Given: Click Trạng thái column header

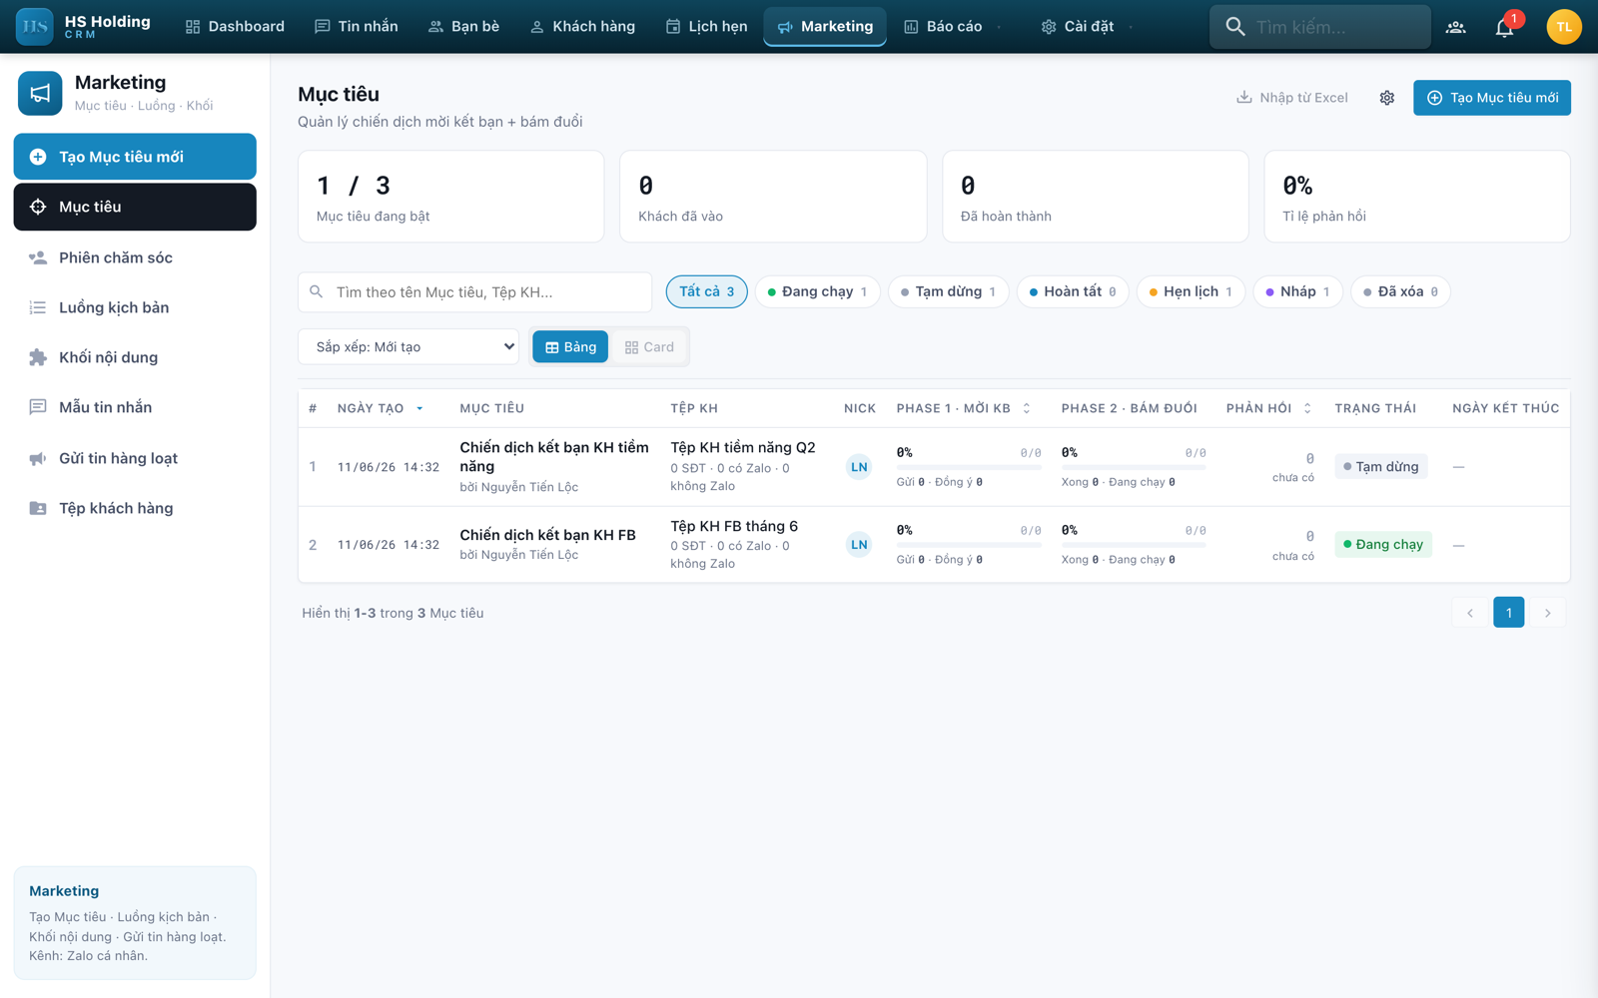Looking at the screenshot, I should pos(1375,408).
